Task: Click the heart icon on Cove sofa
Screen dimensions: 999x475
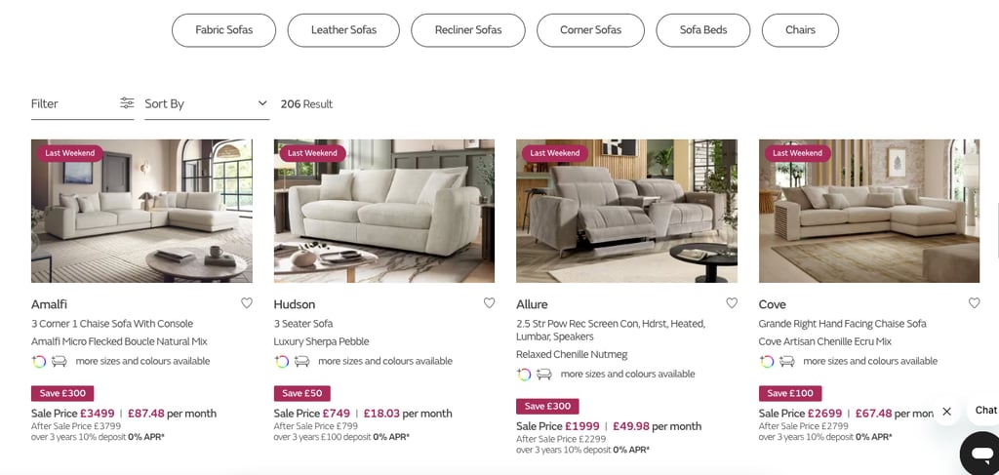Action: 974,303
